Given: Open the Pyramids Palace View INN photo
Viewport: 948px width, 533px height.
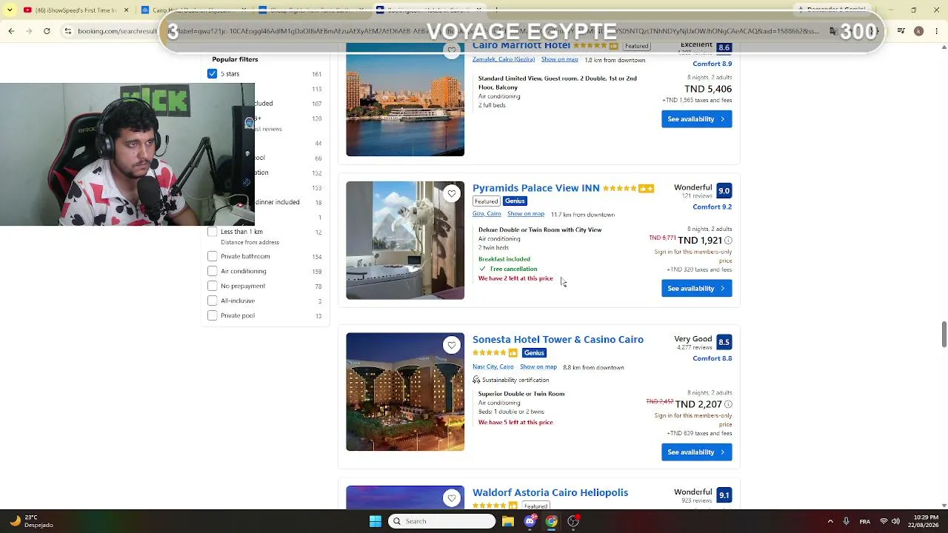Looking at the screenshot, I should point(405,241).
